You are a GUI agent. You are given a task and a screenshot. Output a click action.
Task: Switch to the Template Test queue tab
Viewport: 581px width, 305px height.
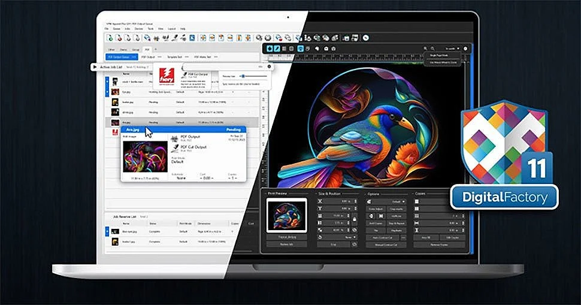click(x=174, y=57)
